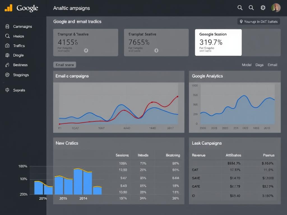Select the Traciplat Ssative 7655% card
This screenshot has height=215, width=287.
156,43
